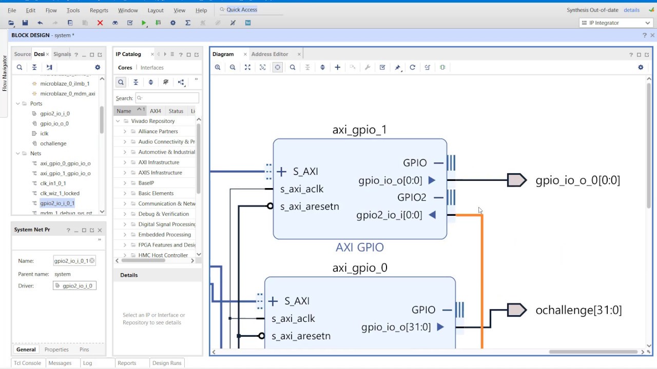Image resolution: width=657 pixels, height=369 pixels.
Task: Expand the Embedded Processing category
Action: click(125, 234)
